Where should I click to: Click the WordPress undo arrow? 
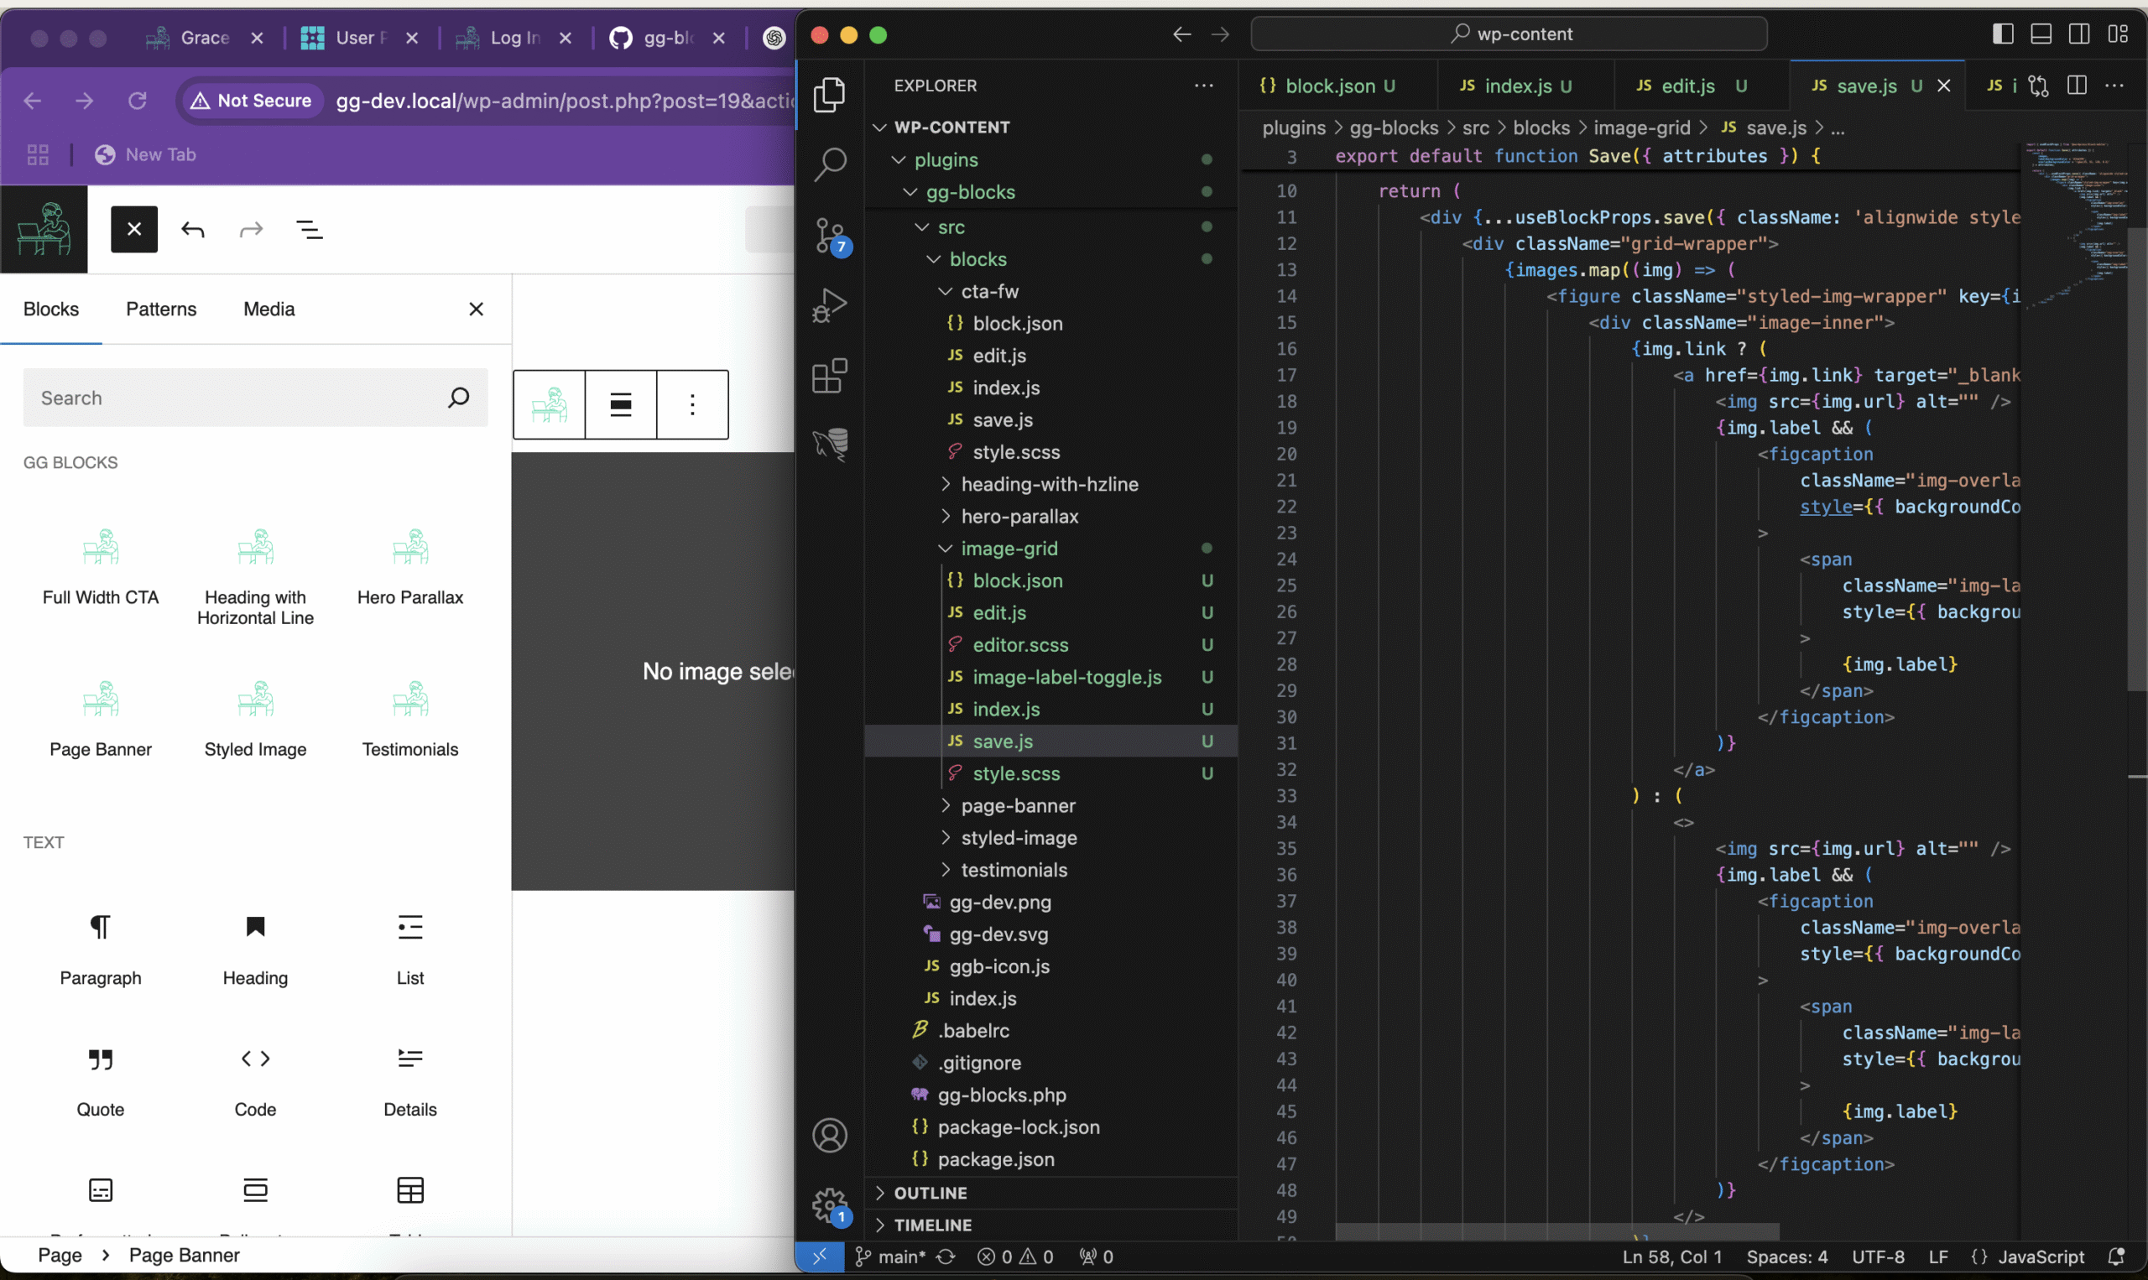coord(193,231)
